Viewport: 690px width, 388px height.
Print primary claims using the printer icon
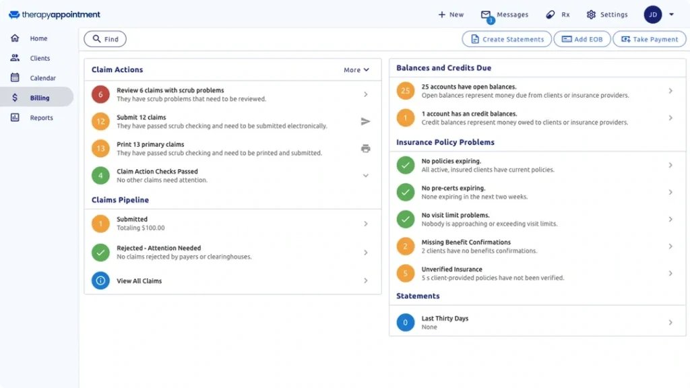(x=365, y=149)
